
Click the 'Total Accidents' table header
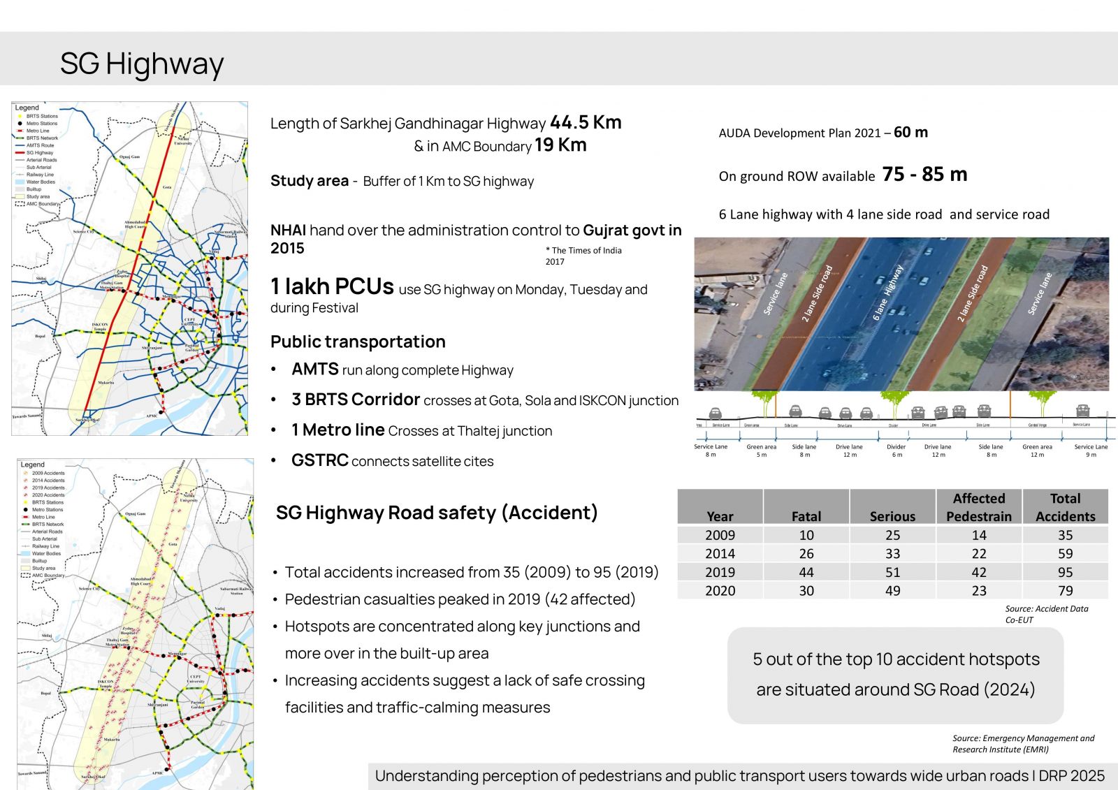1066,507
